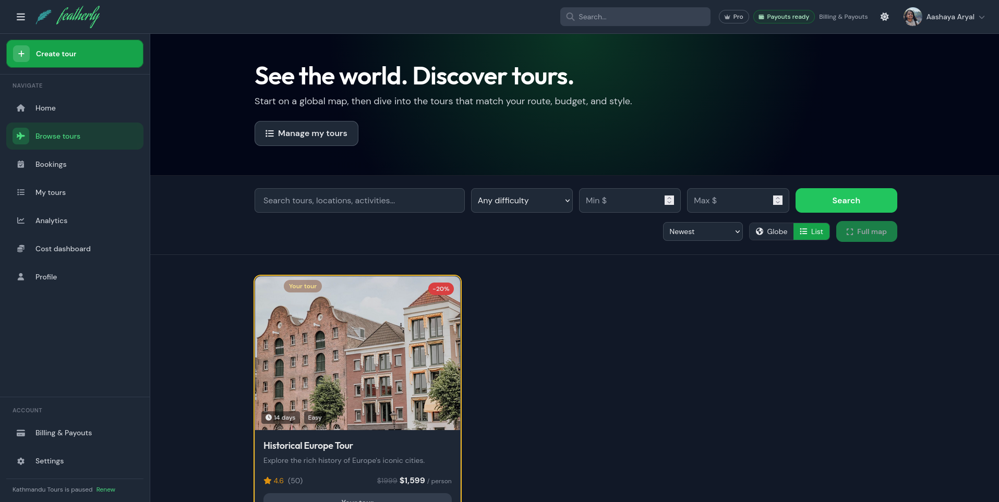This screenshot has width=999, height=502.
Task: Open Analytics in the sidebar
Action: [75, 221]
